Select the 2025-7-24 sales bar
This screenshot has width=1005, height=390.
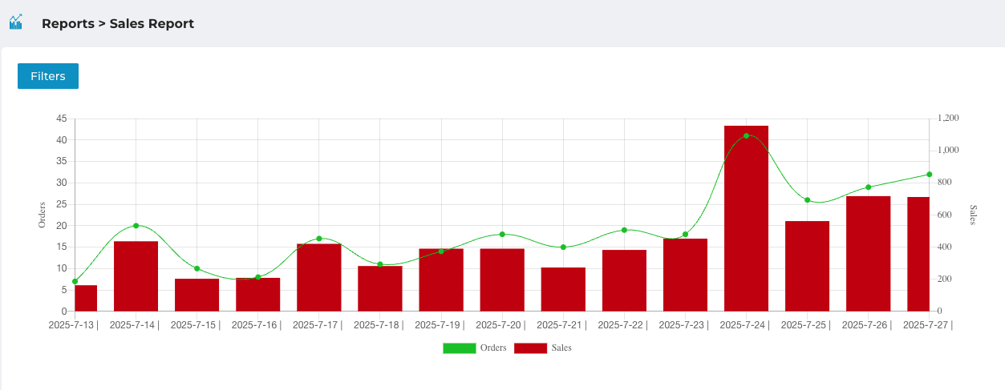(x=746, y=219)
